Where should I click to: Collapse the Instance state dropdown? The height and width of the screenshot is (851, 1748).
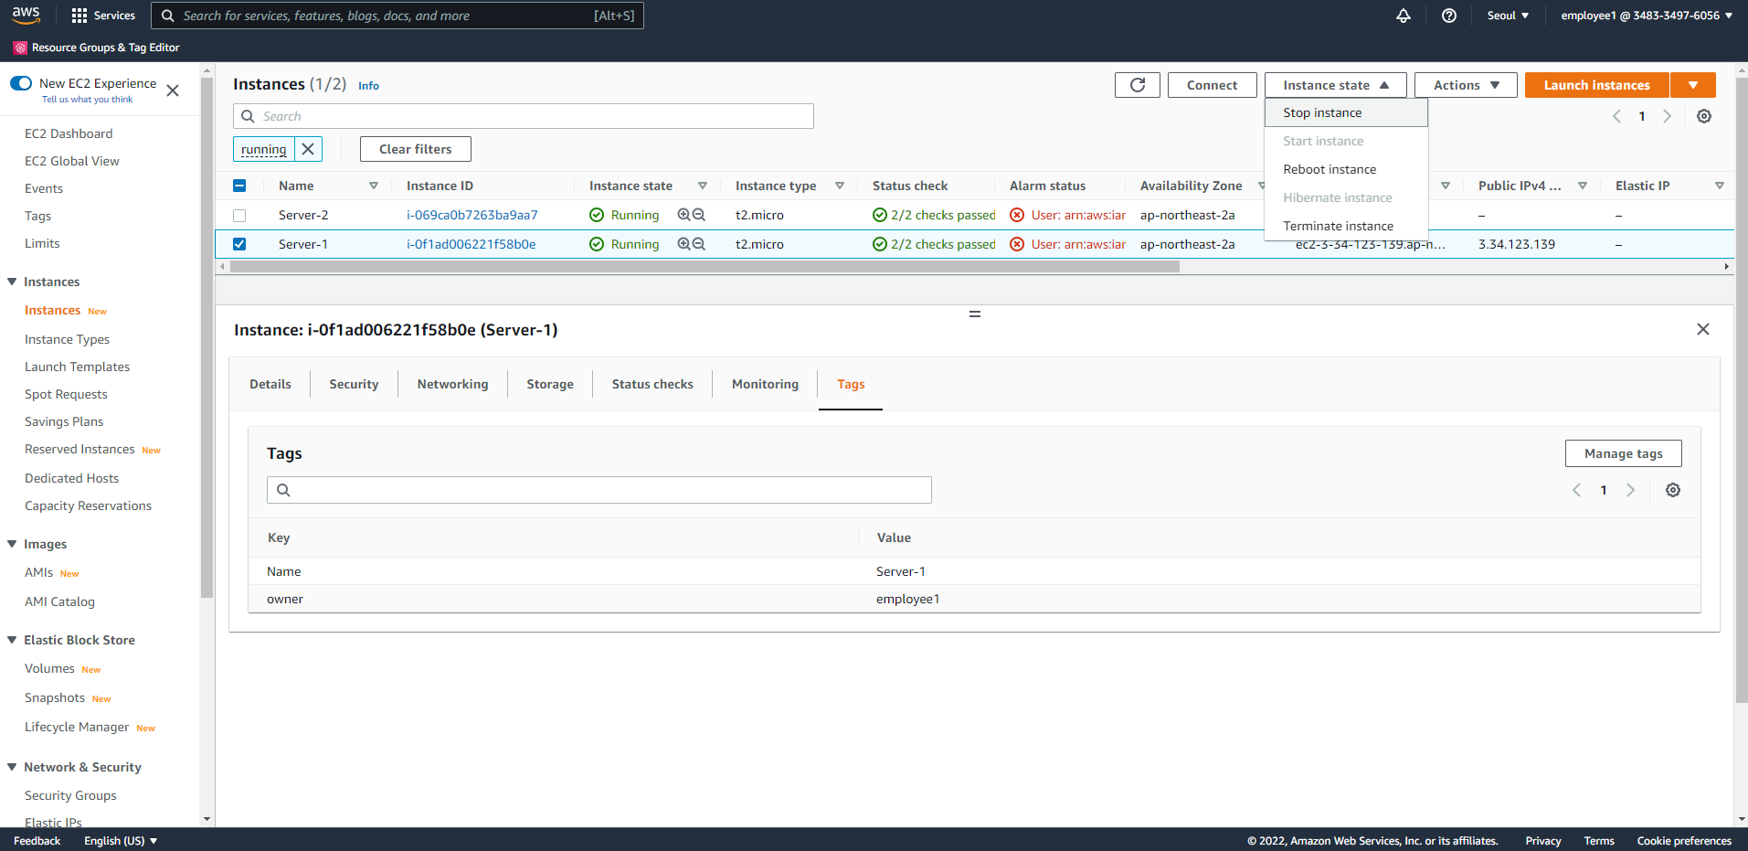[1336, 85]
